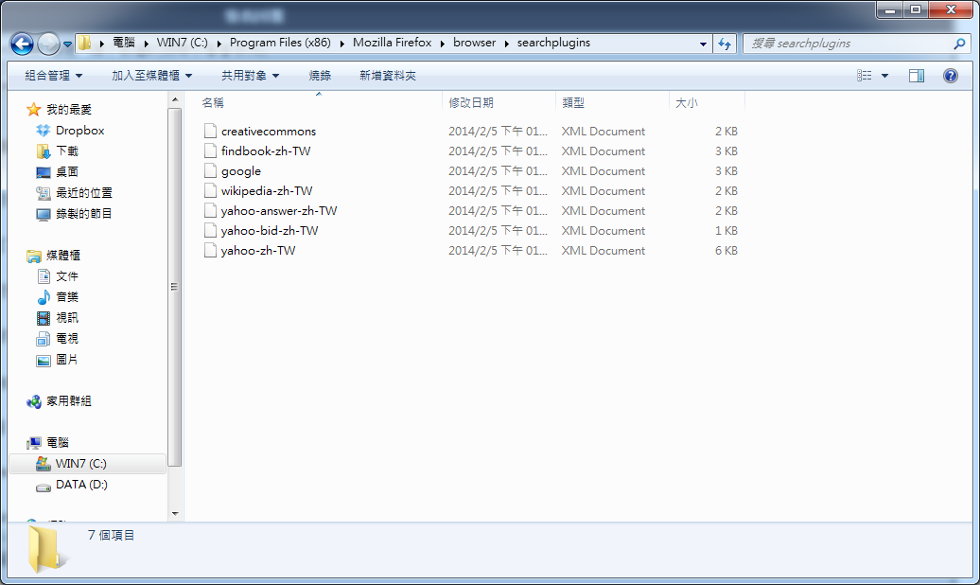Open the 加入至媒體櫃 menu
Viewport: 980px width, 585px height.
coord(152,76)
